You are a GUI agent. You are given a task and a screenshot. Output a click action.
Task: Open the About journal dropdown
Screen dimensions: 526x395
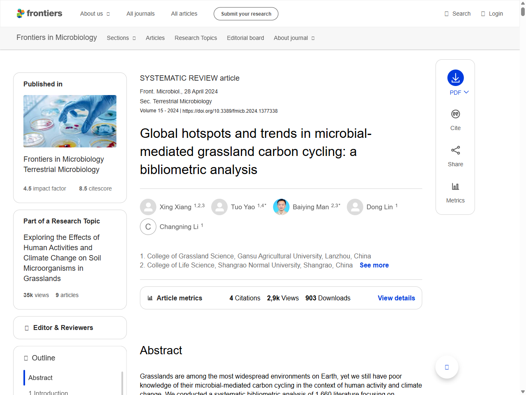pos(294,38)
